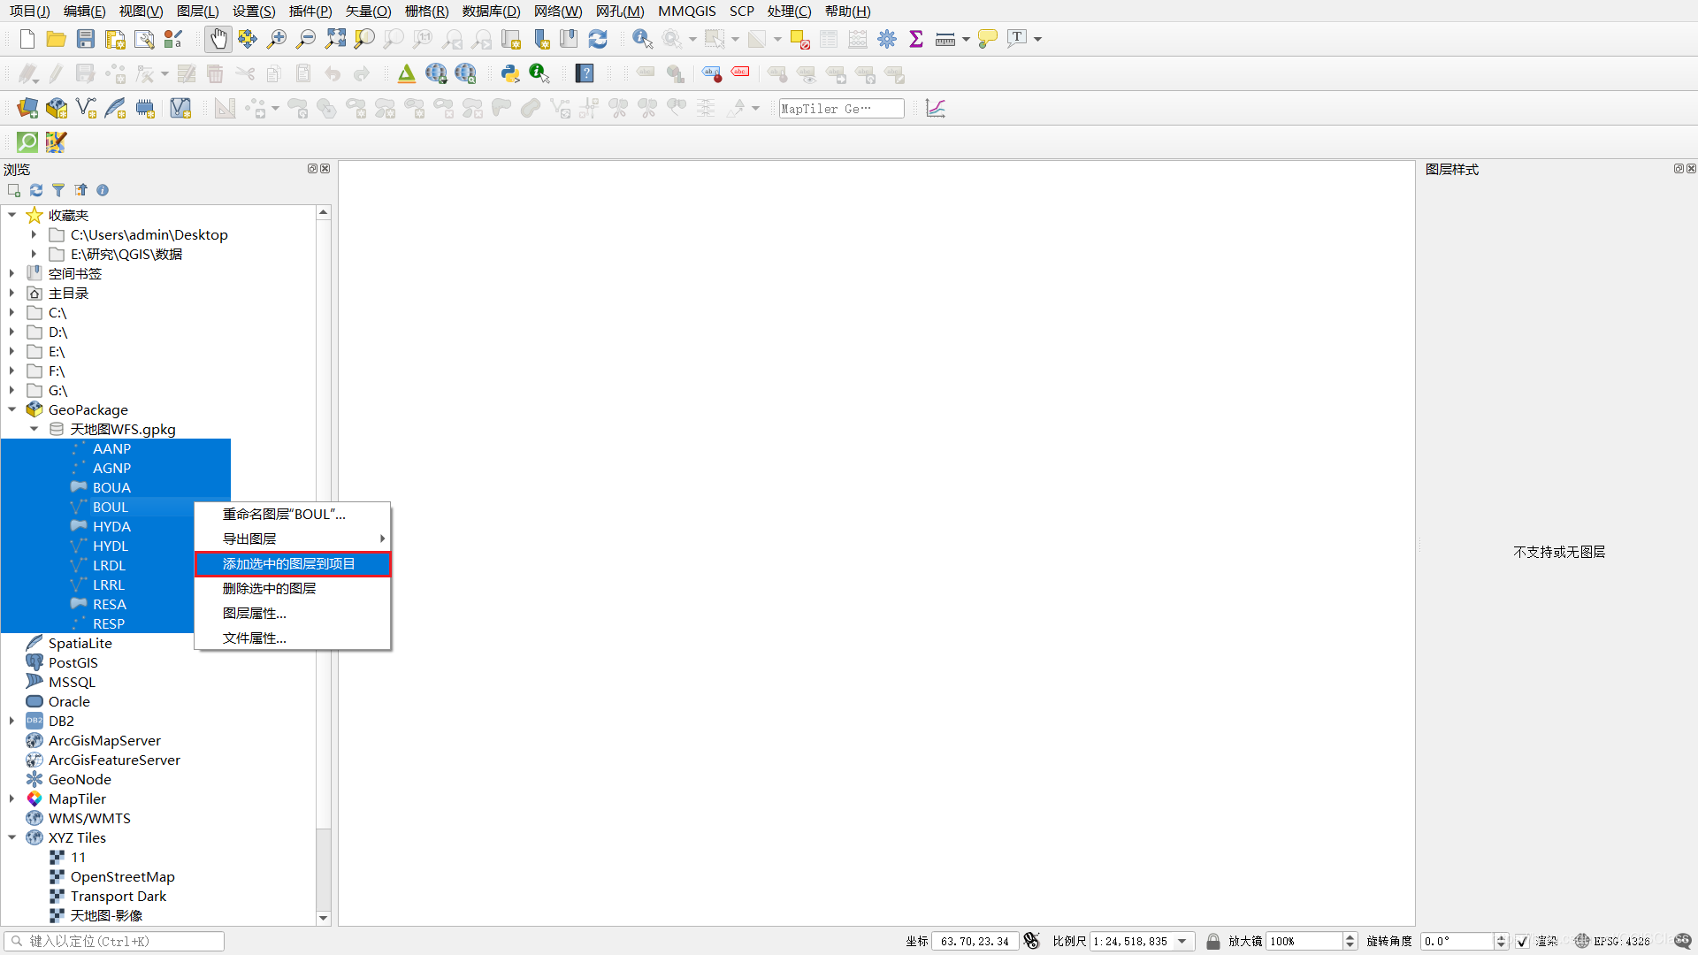Expand the 天地图WFS.gpkg layer group
The width and height of the screenshot is (1698, 955).
pyautogui.click(x=37, y=429)
